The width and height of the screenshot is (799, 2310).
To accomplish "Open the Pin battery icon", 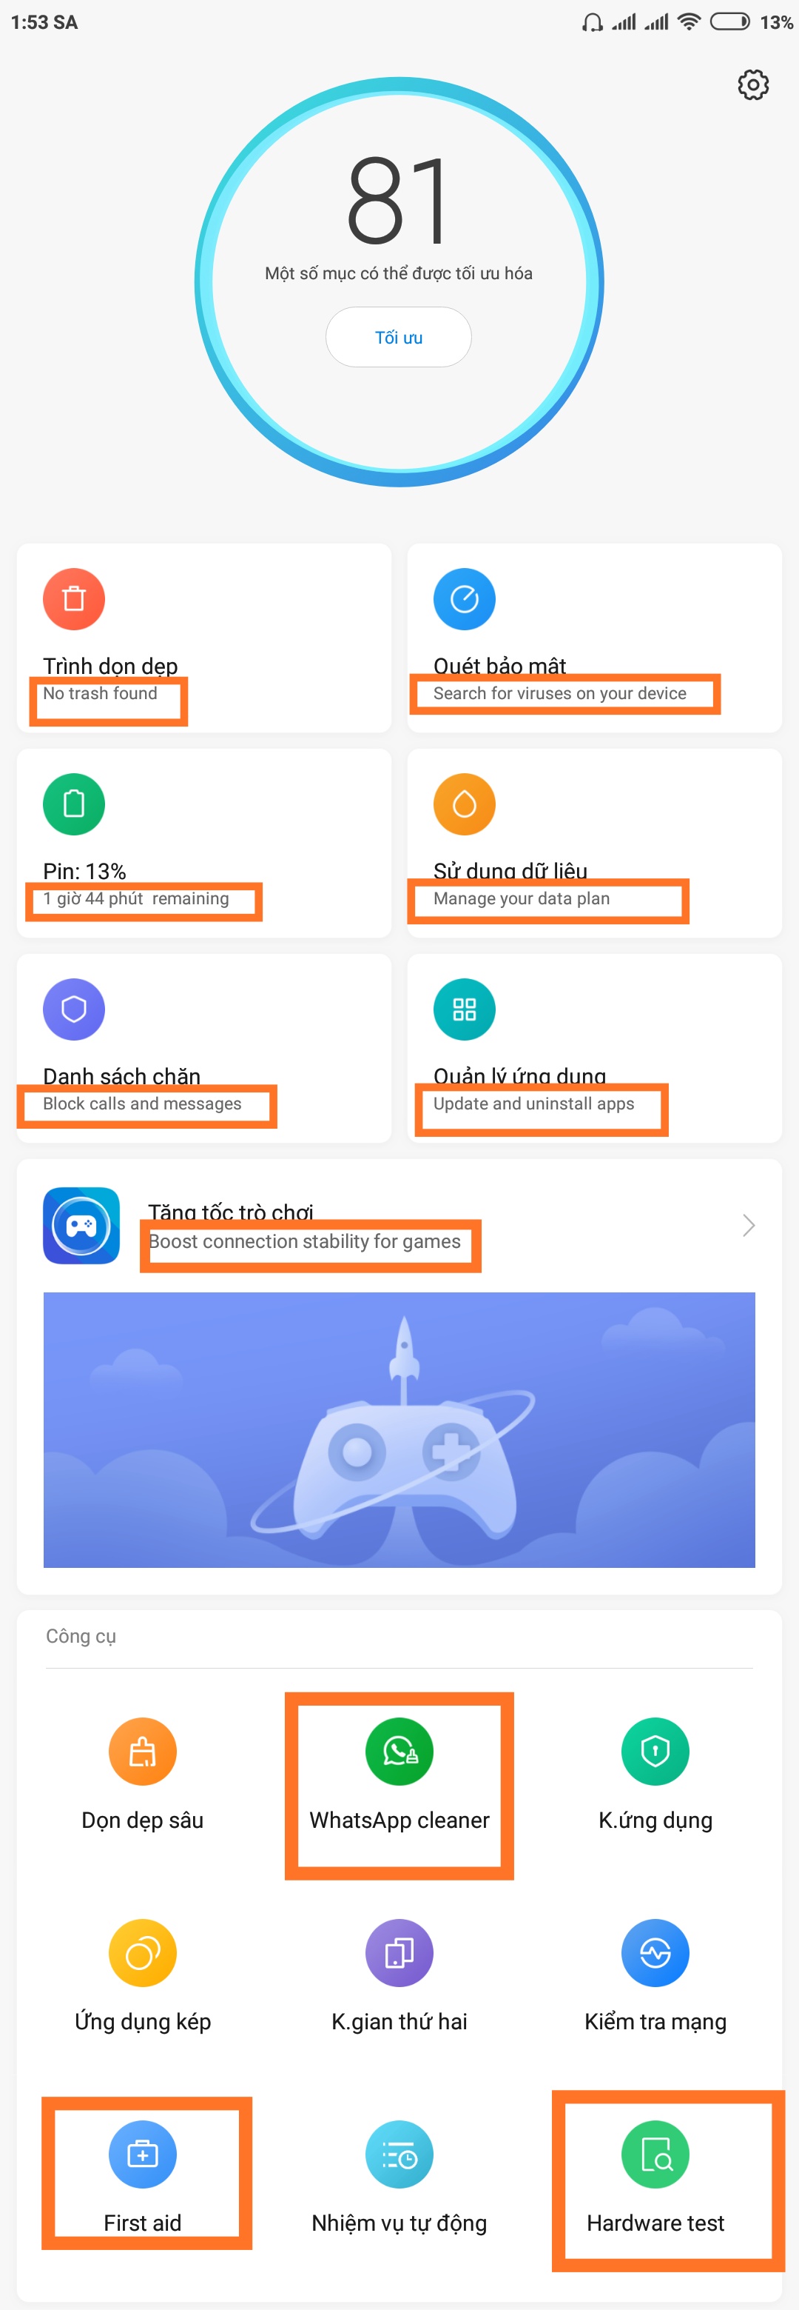I will tap(73, 804).
